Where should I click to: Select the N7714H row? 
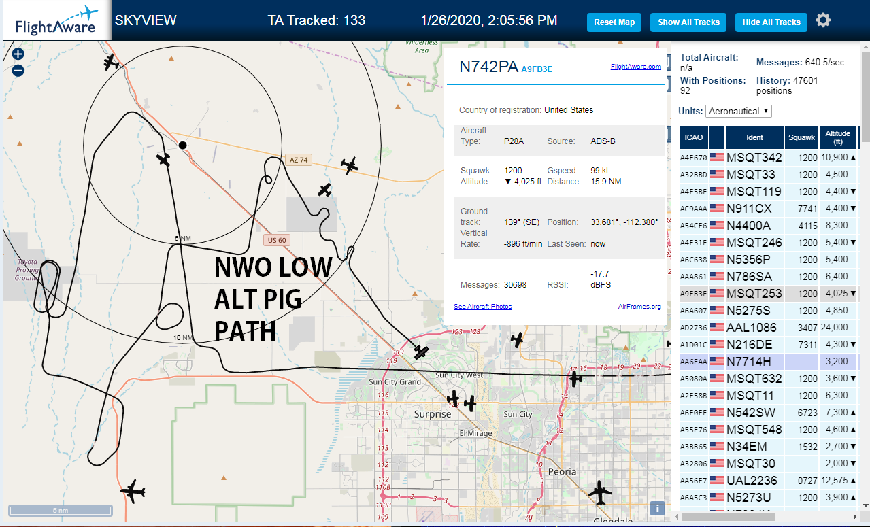tap(769, 362)
